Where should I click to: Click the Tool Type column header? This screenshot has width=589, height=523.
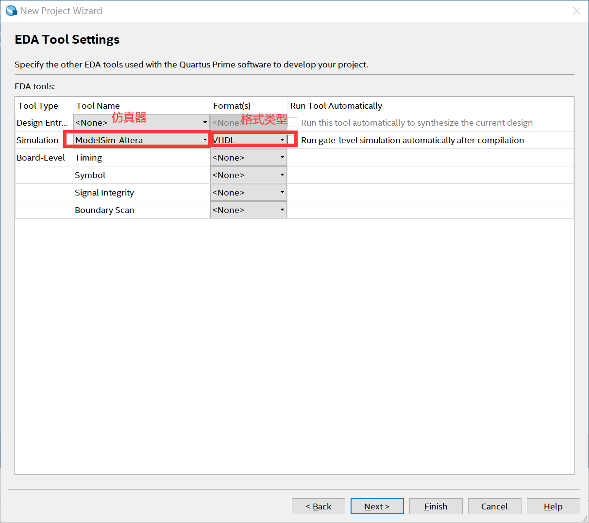coord(38,106)
